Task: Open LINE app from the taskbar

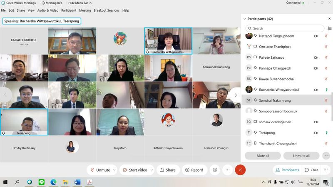Action: click(x=42, y=182)
